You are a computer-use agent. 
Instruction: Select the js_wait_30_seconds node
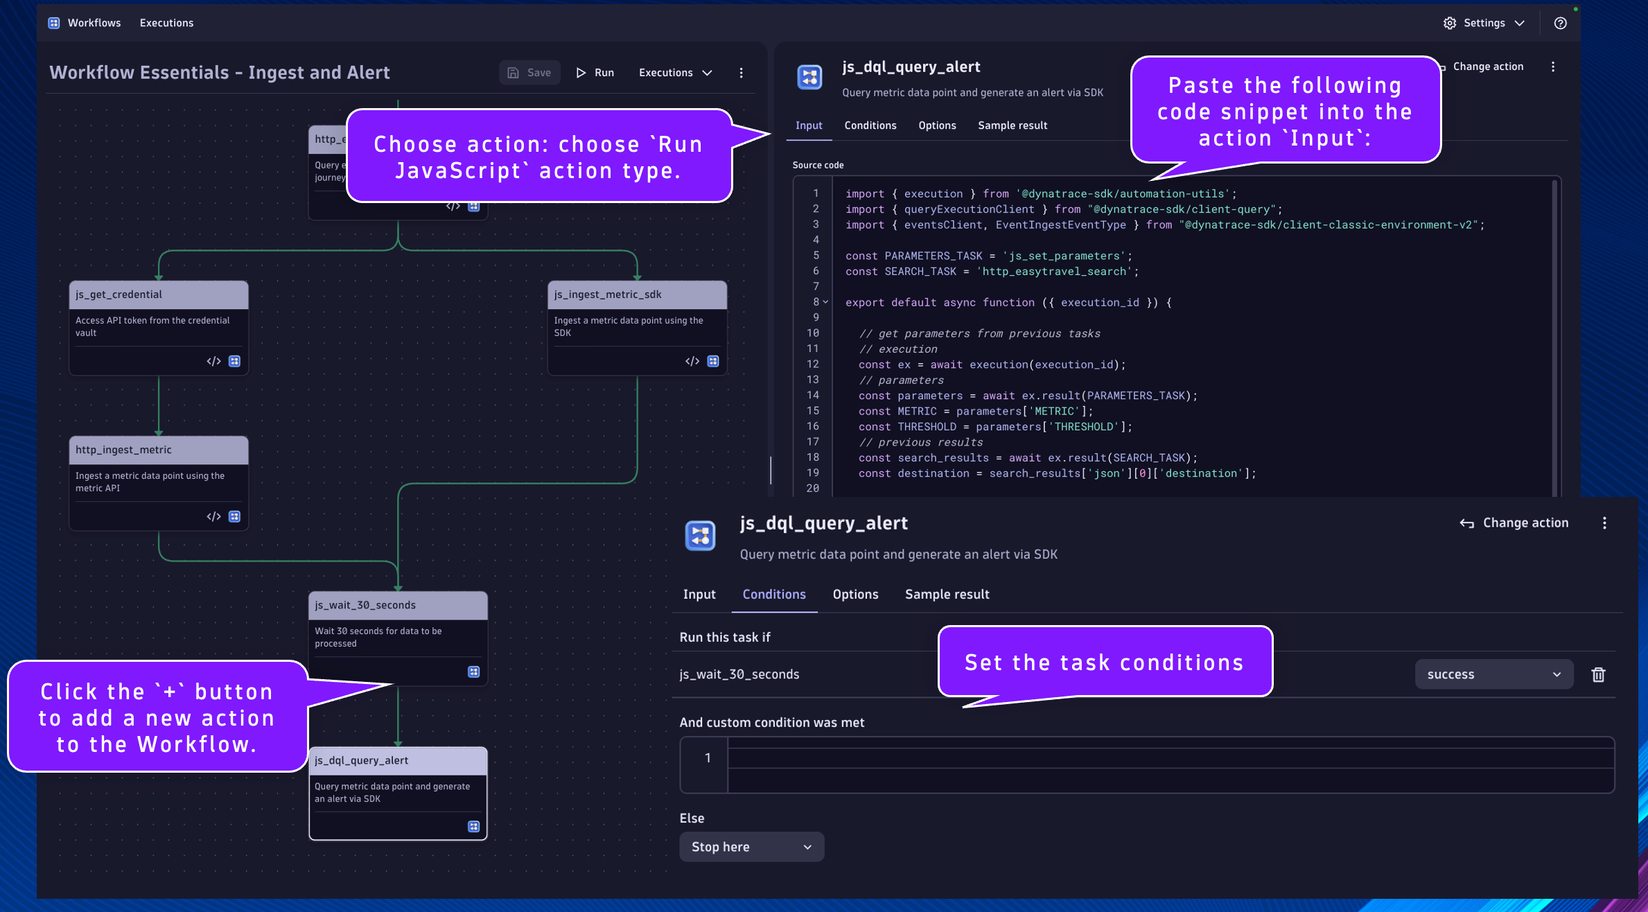[x=398, y=638]
